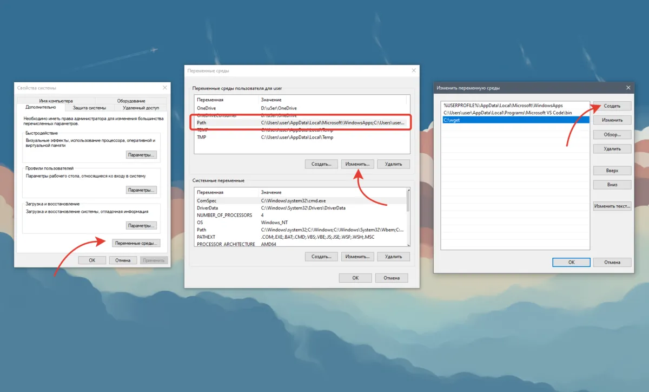Select the Path variable in system variables
649x392 pixels.
[x=300, y=230]
